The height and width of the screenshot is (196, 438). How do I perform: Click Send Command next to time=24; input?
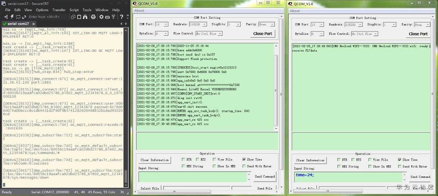point(420,177)
